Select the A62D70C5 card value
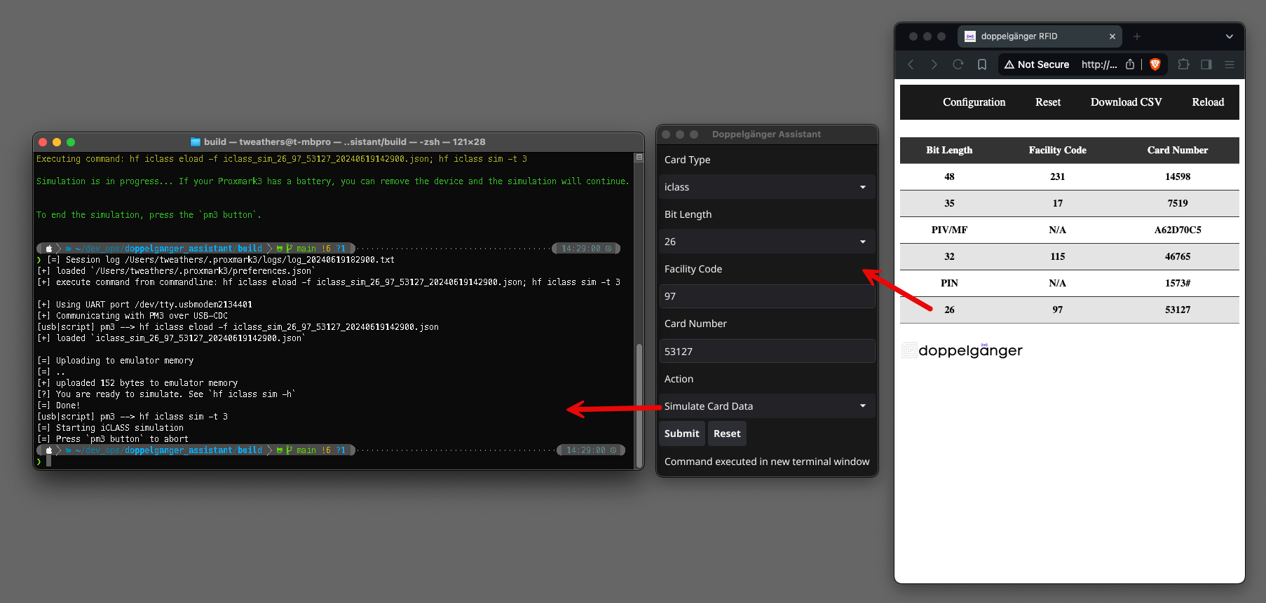The height and width of the screenshot is (603, 1266). (x=1178, y=230)
